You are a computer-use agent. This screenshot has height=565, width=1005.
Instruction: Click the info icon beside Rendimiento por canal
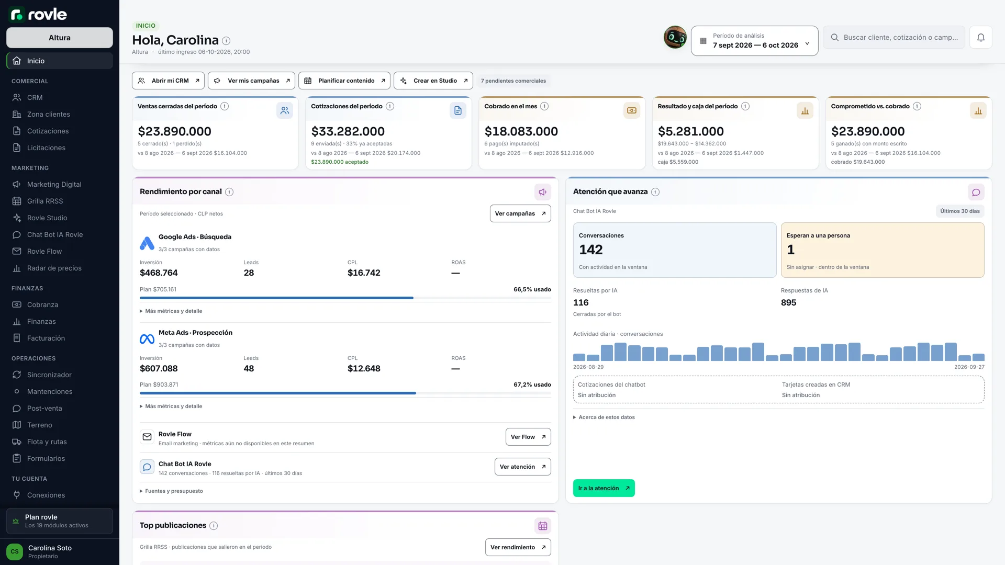pyautogui.click(x=229, y=192)
